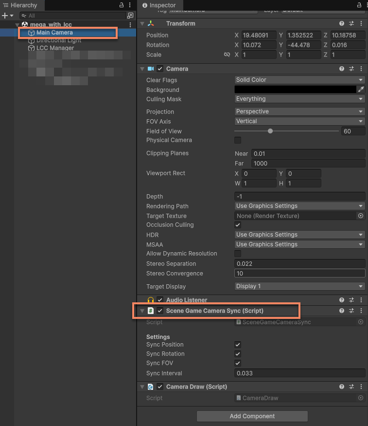This screenshot has width=368, height=426.
Task: Open Transform help reference
Action: [x=342, y=23]
